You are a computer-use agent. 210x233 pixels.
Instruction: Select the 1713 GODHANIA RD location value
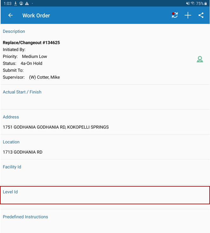click(22, 152)
